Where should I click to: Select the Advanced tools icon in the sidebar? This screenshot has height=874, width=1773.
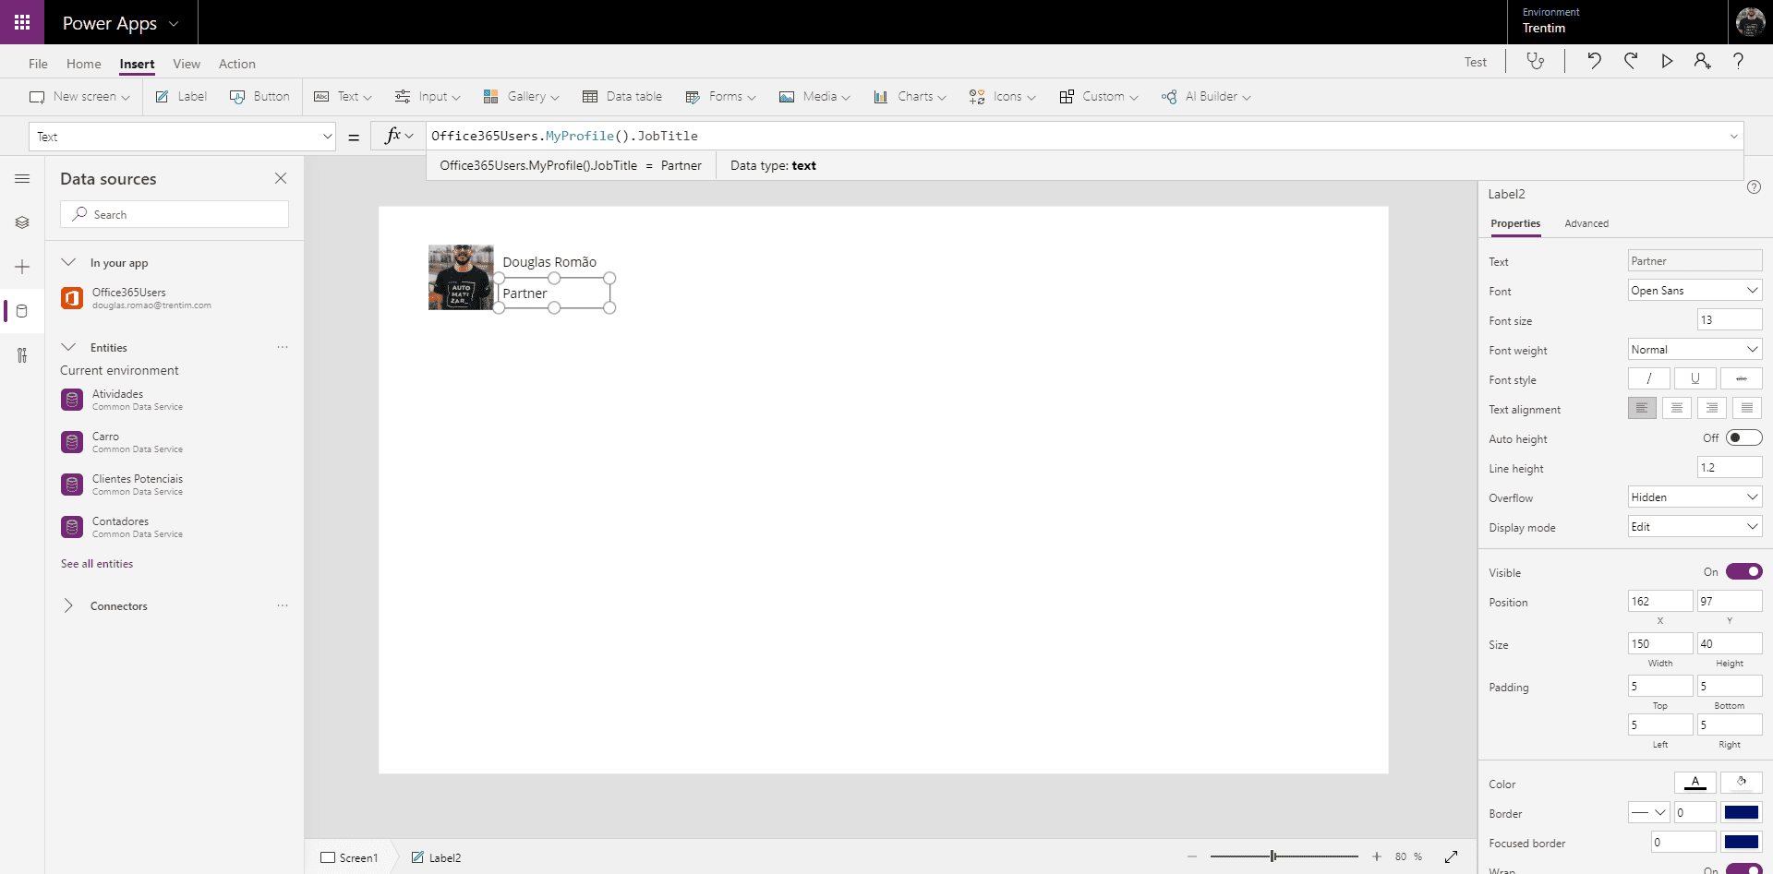point(22,355)
